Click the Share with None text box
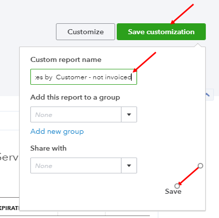The width and height of the screenshot is (219, 218). coord(76,165)
